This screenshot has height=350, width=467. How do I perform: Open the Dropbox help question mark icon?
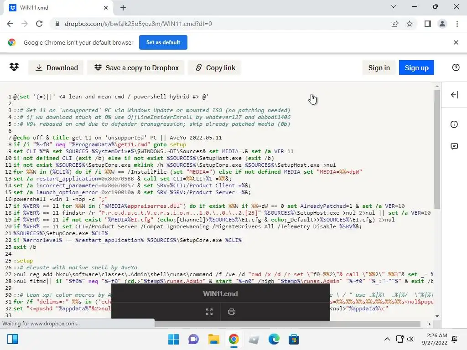pyautogui.click(x=456, y=67)
